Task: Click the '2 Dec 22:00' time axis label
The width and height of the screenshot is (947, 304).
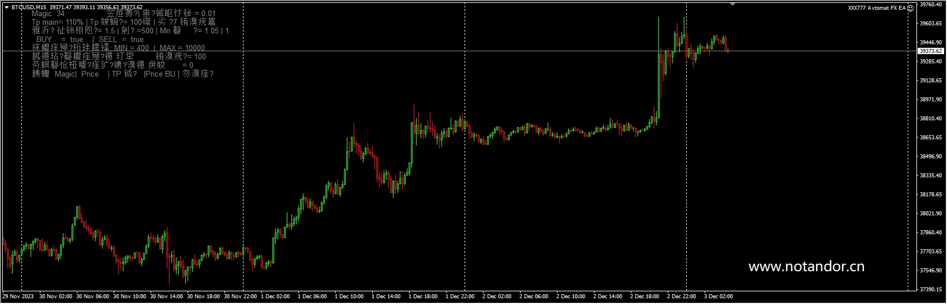Action: pyautogui.click(x=682, y=297)
